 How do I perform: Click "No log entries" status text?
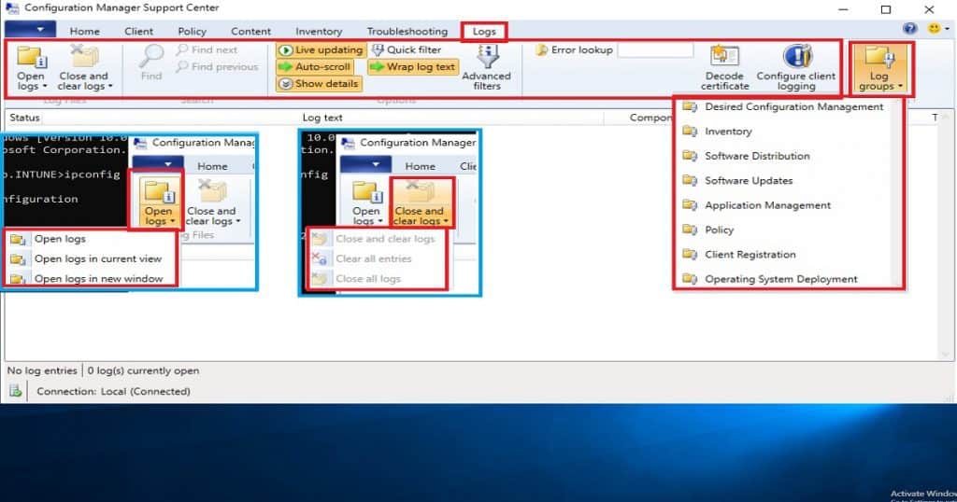pyautogui.click(x=41, y=370)
